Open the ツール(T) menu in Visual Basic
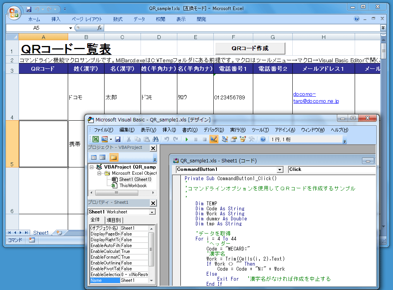393x290 pixels. click(260, 130)
